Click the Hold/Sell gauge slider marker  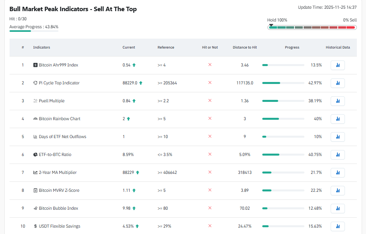point(271,25)
